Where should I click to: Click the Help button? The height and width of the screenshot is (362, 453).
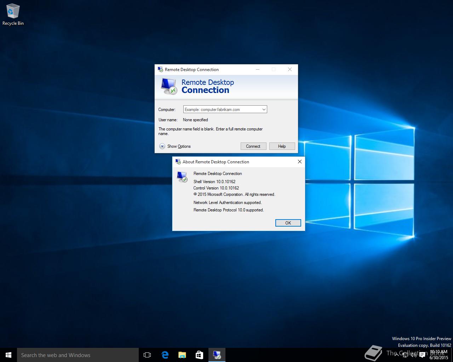point(282,146)
